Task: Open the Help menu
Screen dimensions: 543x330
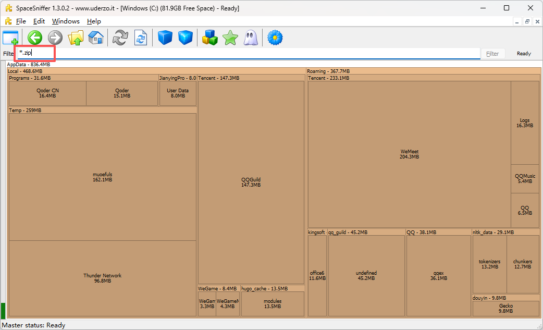Action: (x=94, y=21)
